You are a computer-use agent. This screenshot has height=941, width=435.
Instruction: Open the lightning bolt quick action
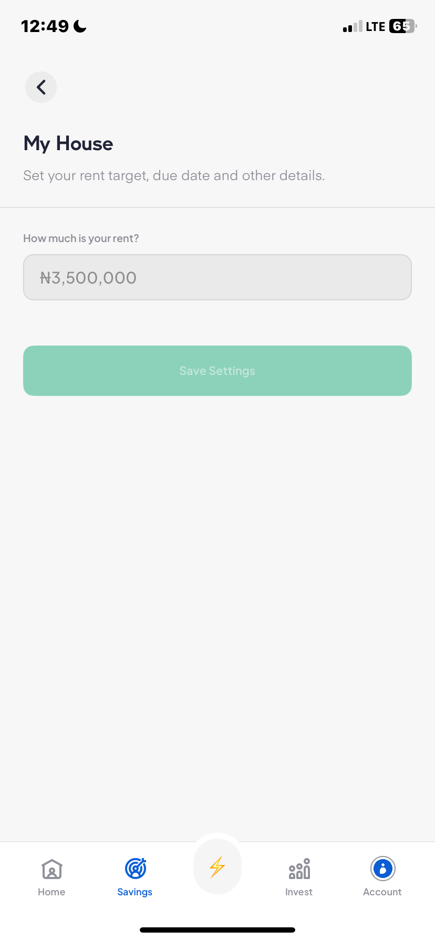point(217,867)
